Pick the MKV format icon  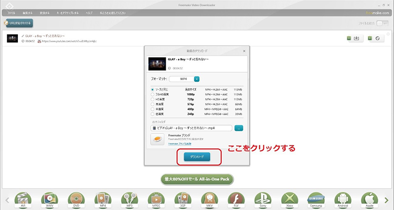click(x=209, y=201)
